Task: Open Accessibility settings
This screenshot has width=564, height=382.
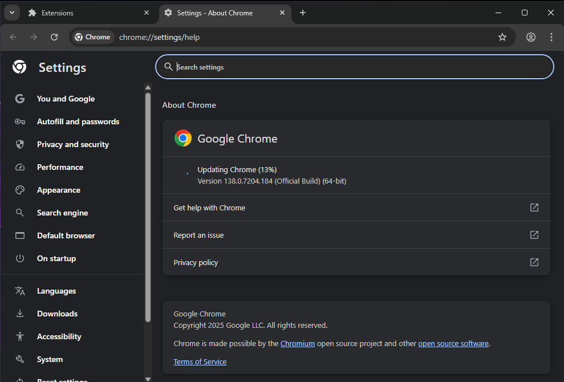Action: (x=59, y=337)
